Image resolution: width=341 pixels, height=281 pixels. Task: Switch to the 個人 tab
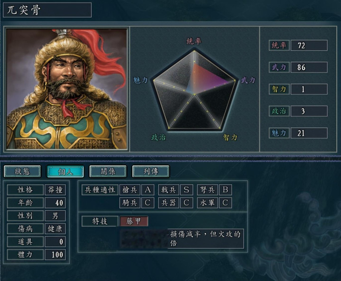(x=65, y=171)
